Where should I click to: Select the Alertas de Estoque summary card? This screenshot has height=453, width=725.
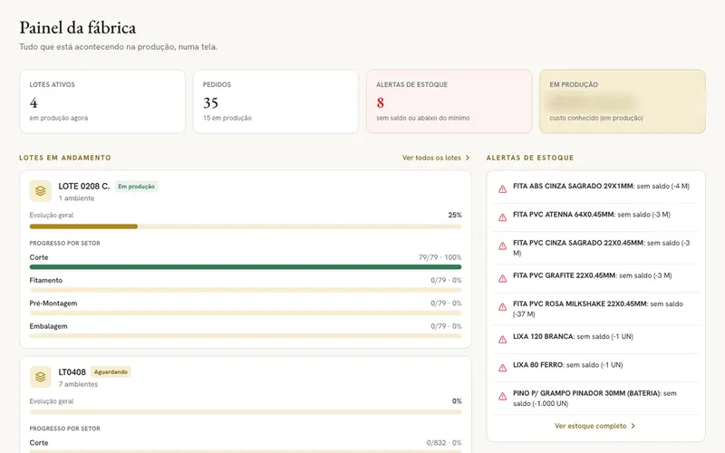[449, 101]
